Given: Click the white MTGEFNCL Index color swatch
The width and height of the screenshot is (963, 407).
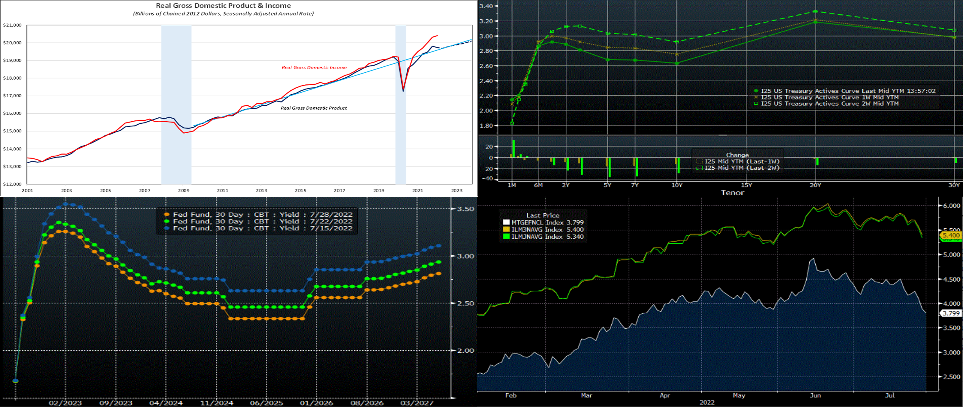Looking at the screenshot, I should pos(507,223).
